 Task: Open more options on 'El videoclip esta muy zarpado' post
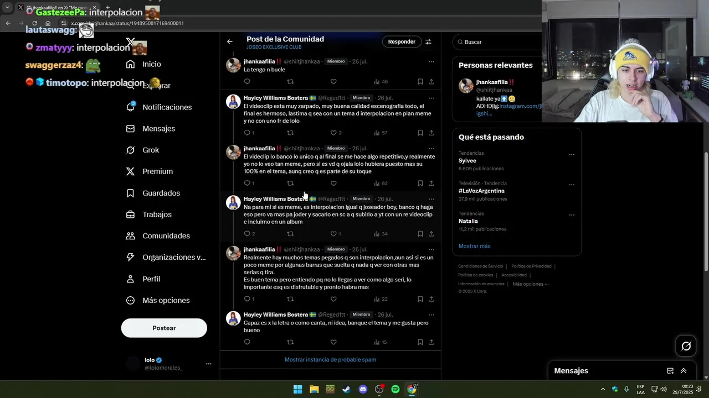431,98
